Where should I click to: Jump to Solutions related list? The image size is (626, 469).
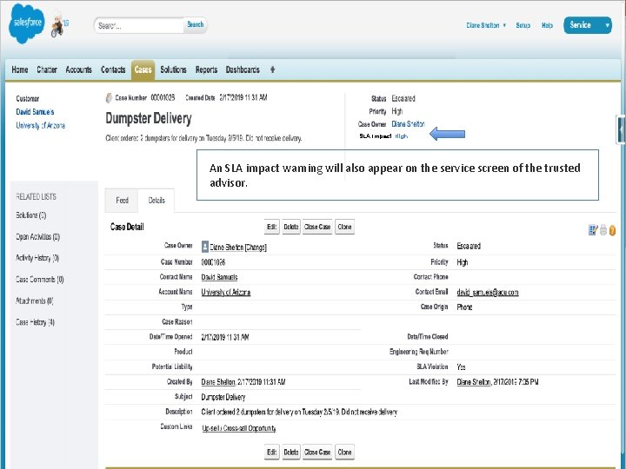point(30,215)
